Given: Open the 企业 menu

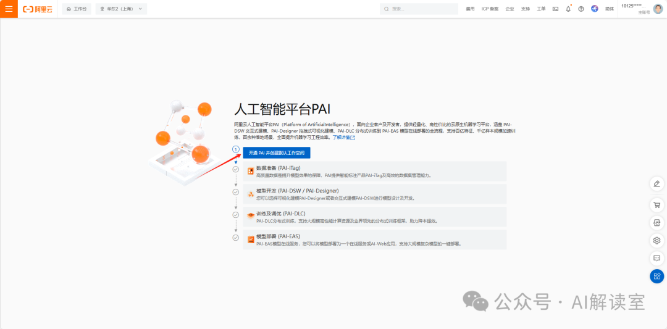Looking at the screenshot, I should [510, 9].
